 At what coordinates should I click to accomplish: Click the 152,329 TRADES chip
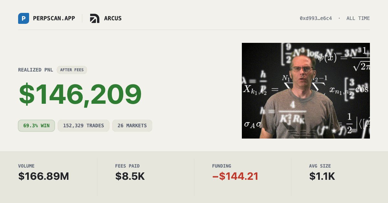(83, 126)
